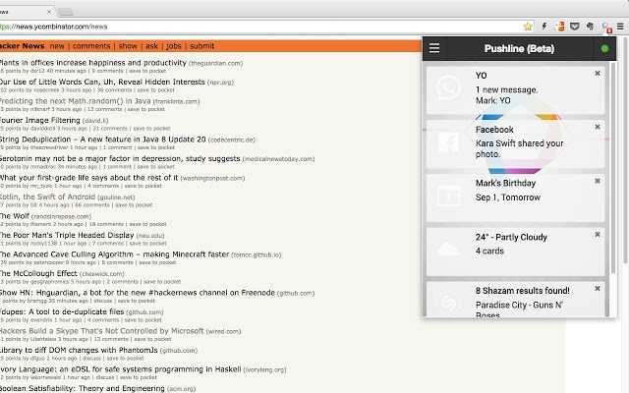Open 'Boolean Satisfiability' story
This screenshot has width=629, height=393.
click(83, 388)
